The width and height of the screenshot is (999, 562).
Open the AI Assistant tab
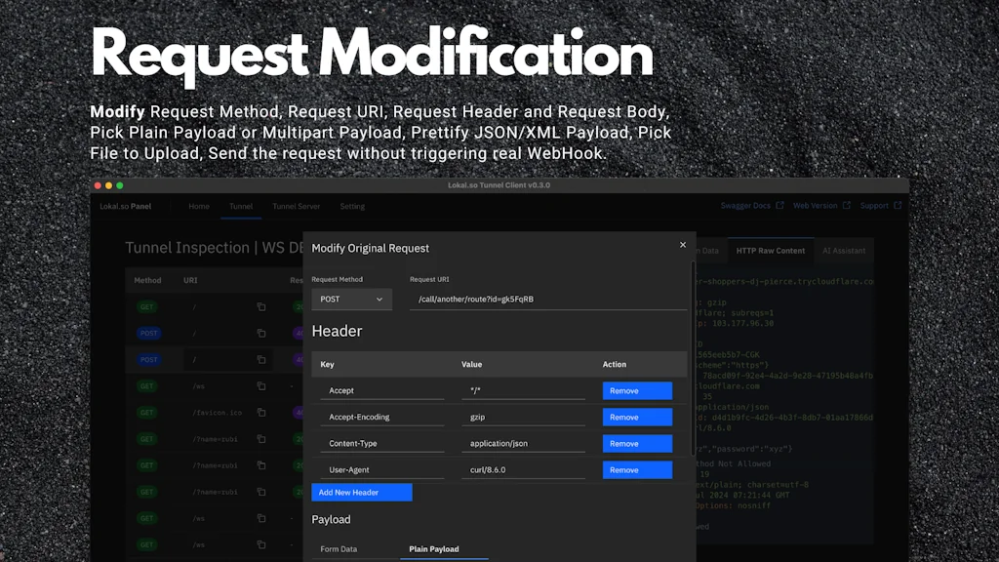click(x=843, y=251)
